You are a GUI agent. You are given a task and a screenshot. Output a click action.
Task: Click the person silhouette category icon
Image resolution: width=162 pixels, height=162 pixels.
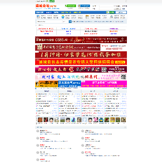point(112,17)
